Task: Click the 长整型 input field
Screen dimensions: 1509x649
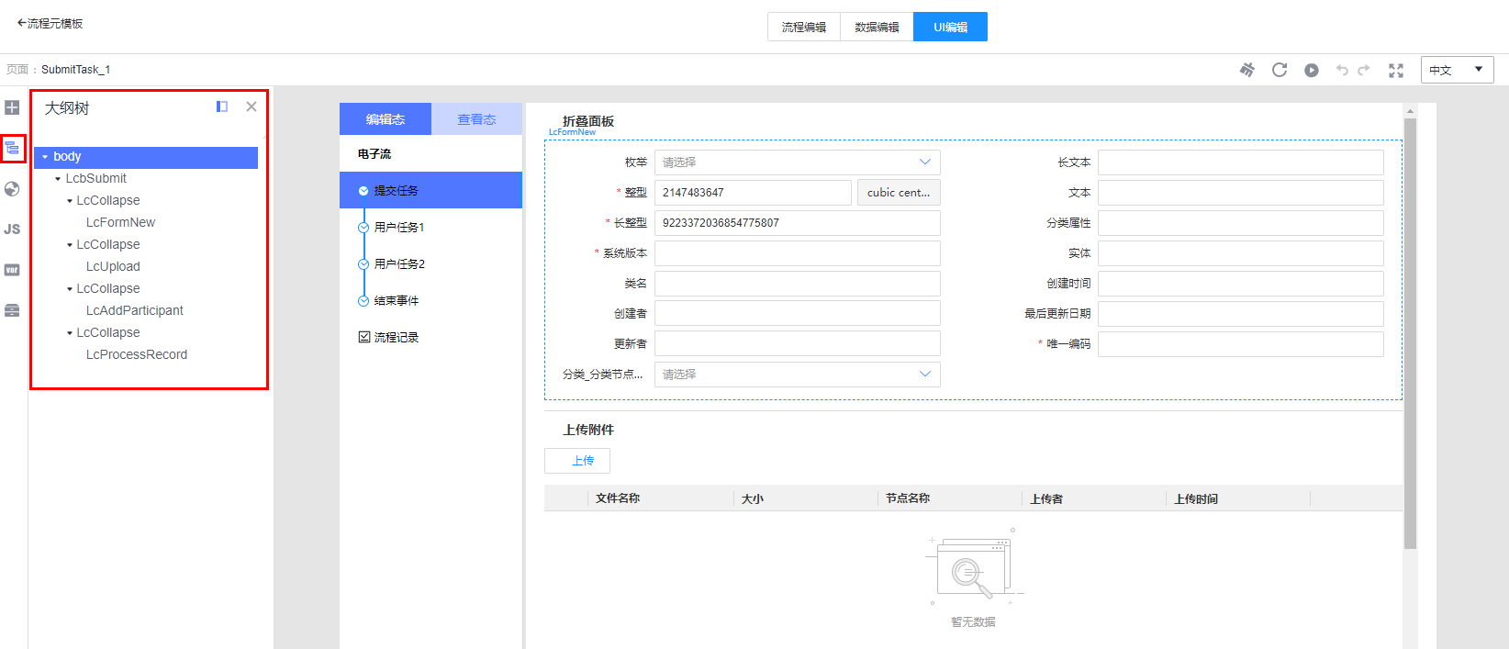Action: click(x=797, y=223)
